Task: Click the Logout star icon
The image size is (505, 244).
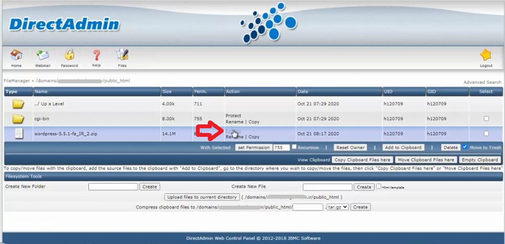Action: click(486, 55)
